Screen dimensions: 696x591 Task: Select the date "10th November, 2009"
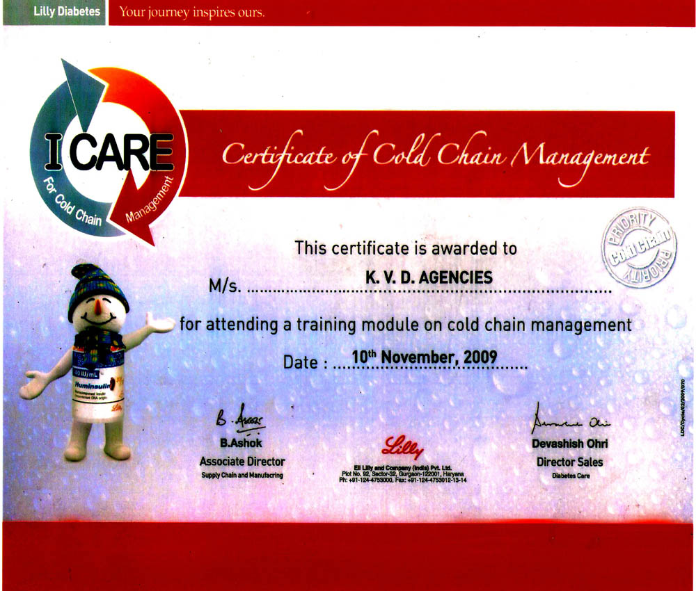425,357
